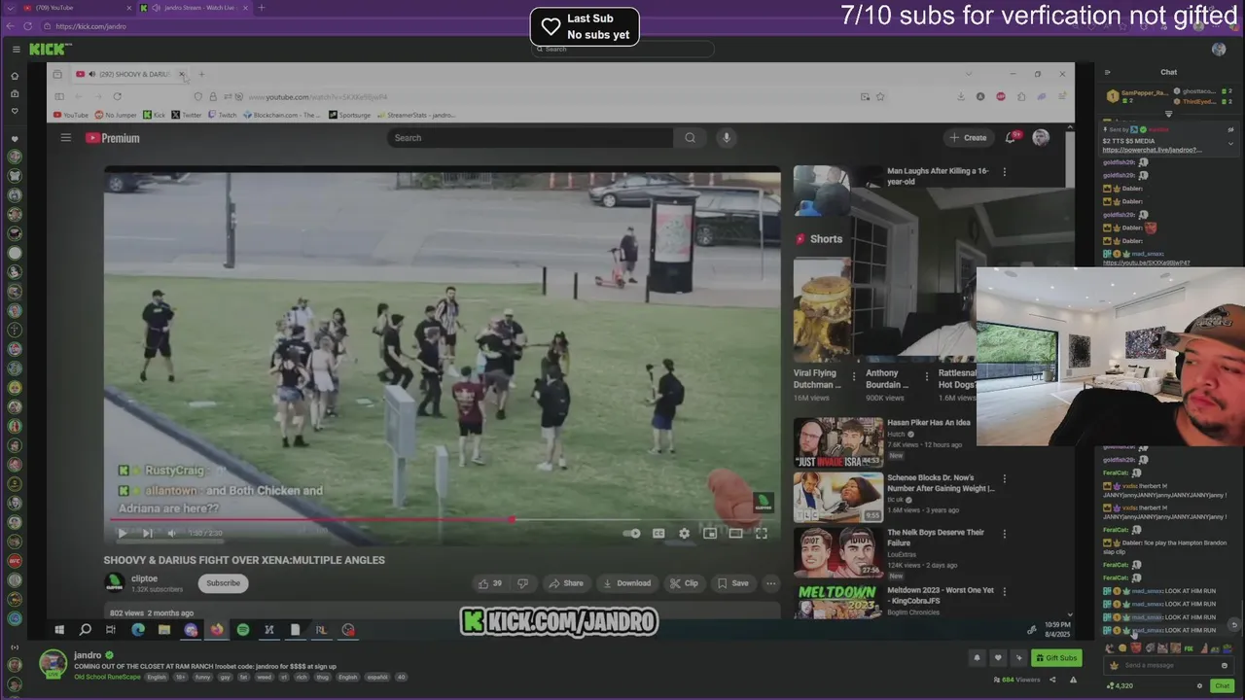Open Spotify from the Windows taskbar
This screenshot has width=1245, height=700.
tap(243, 629)
